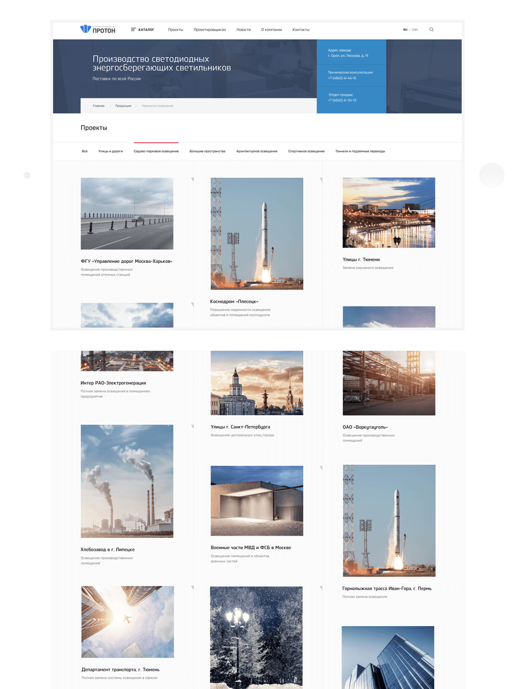The height and width of the screenshot is (689, 520).
Task: Open Проекты in the top navigation
Action: 175,30
